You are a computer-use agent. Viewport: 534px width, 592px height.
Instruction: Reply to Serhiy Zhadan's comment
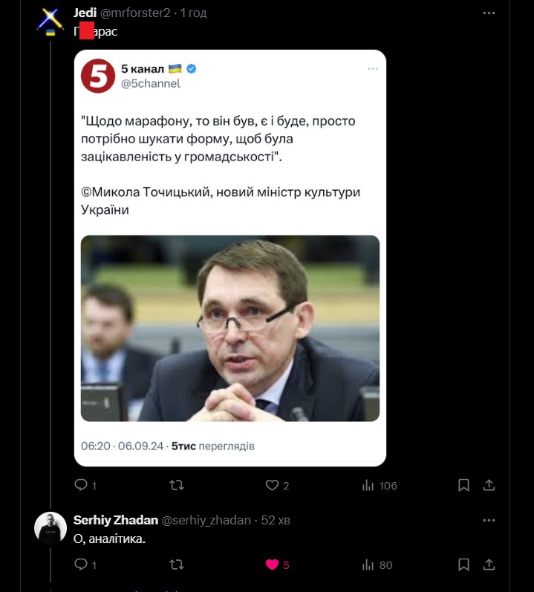82,565
